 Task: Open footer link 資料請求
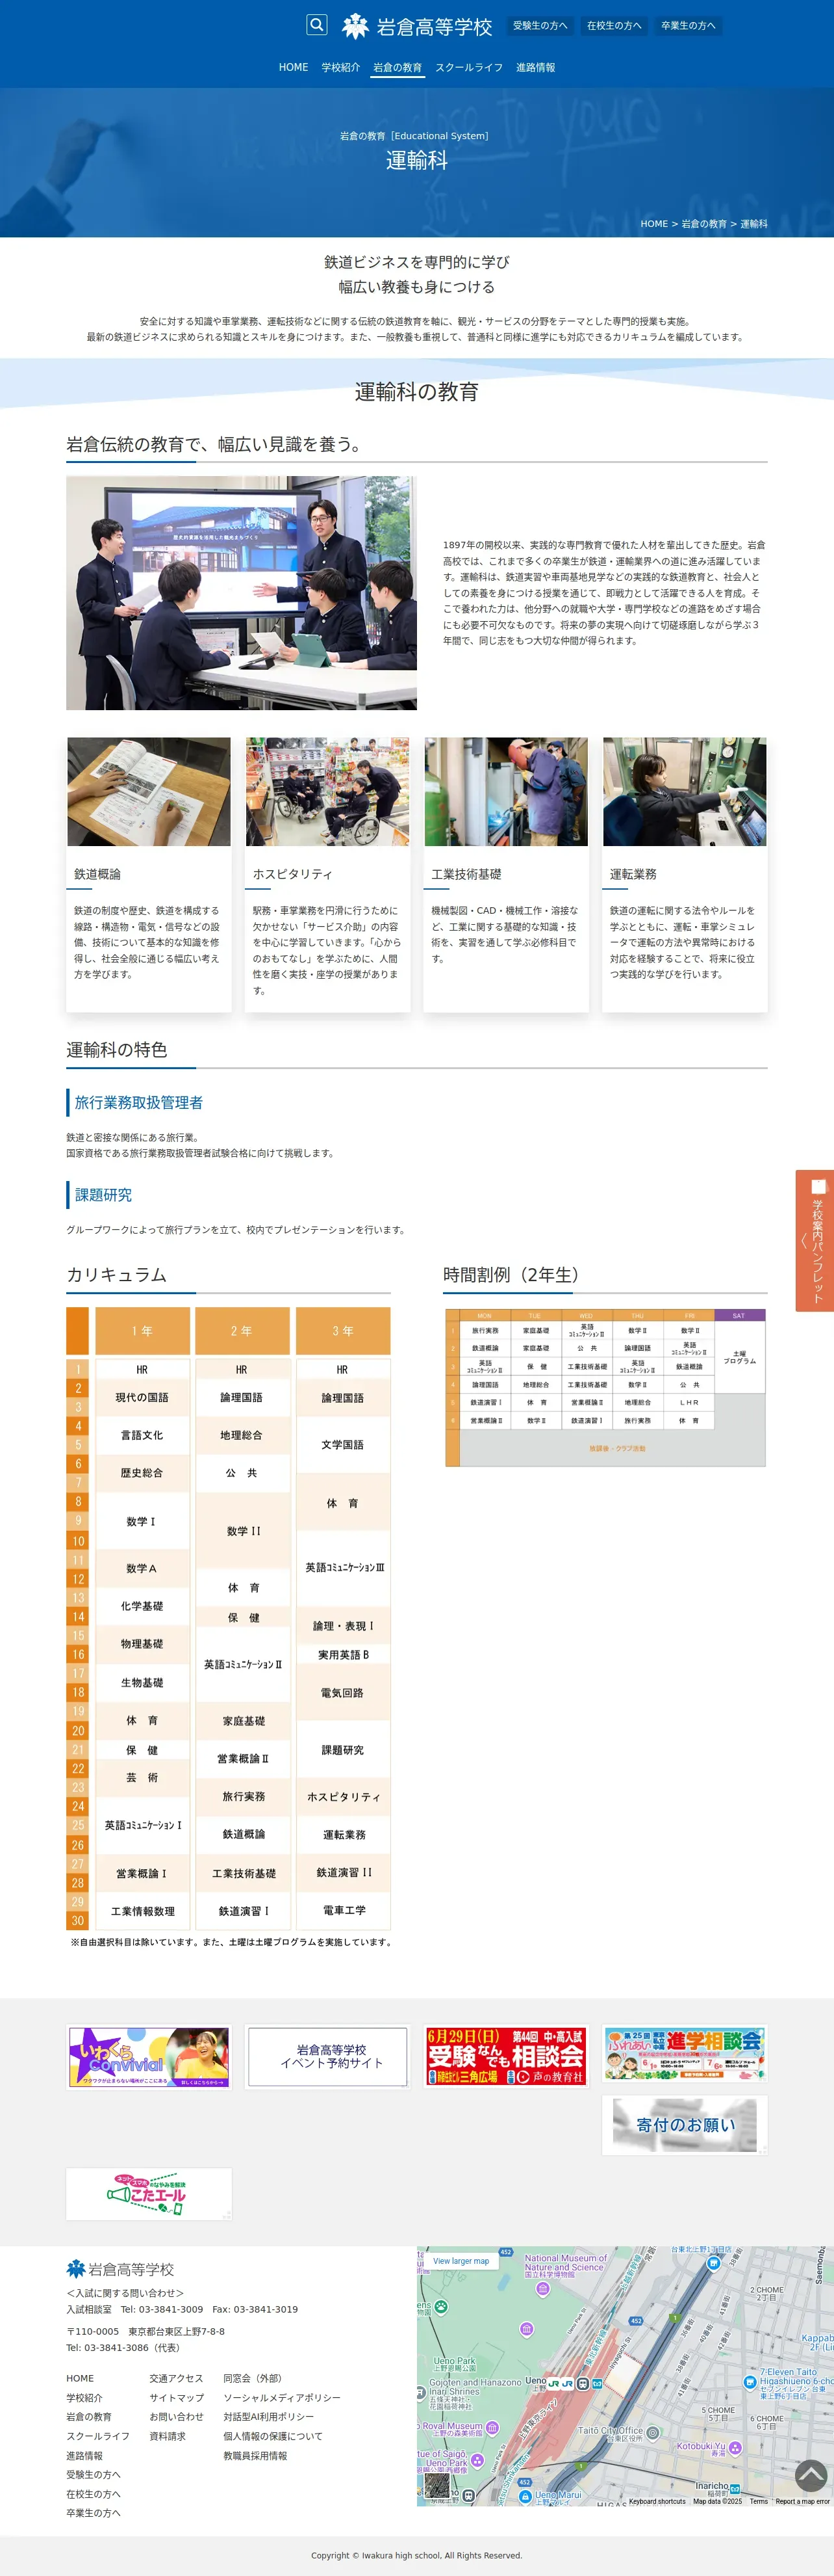coord(167,2436)
